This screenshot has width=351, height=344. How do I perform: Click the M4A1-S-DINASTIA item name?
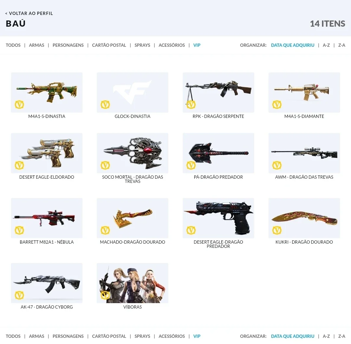click(x=47, y=116)
